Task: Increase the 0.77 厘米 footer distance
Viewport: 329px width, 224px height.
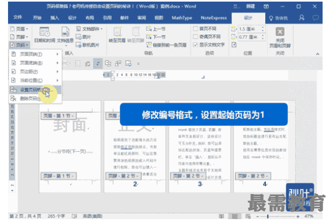Action: coord(263,35)
